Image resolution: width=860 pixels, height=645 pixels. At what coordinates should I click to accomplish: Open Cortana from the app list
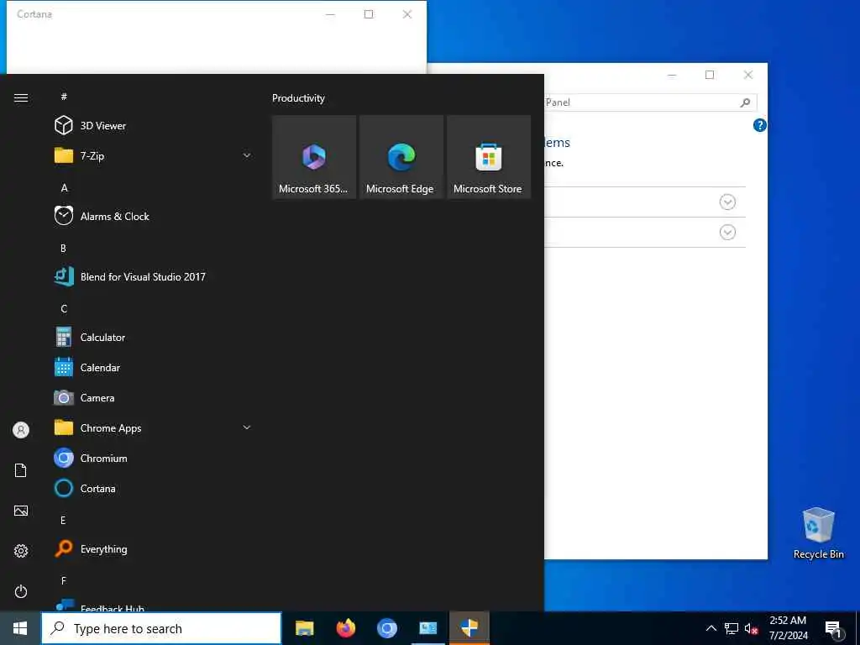[x=154, y=488]
